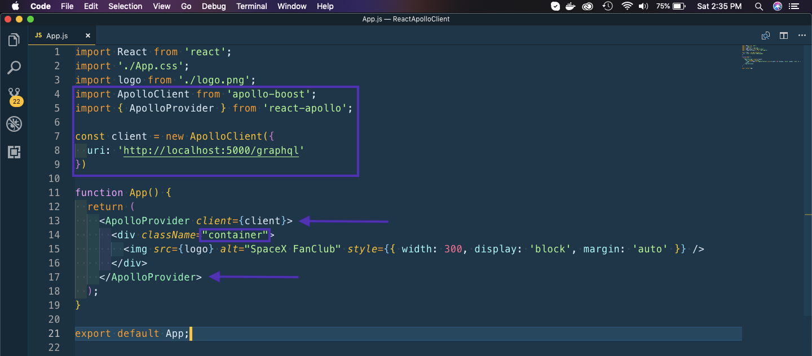Open the Window menu
Screen dimensions: 812x356
(292, 6)
